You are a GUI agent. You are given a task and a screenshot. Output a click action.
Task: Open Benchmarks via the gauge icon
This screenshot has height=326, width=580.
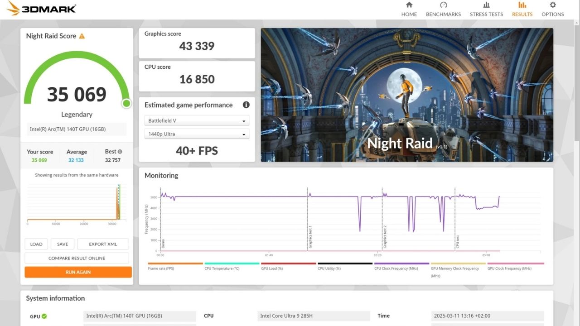tap(443, 5)
